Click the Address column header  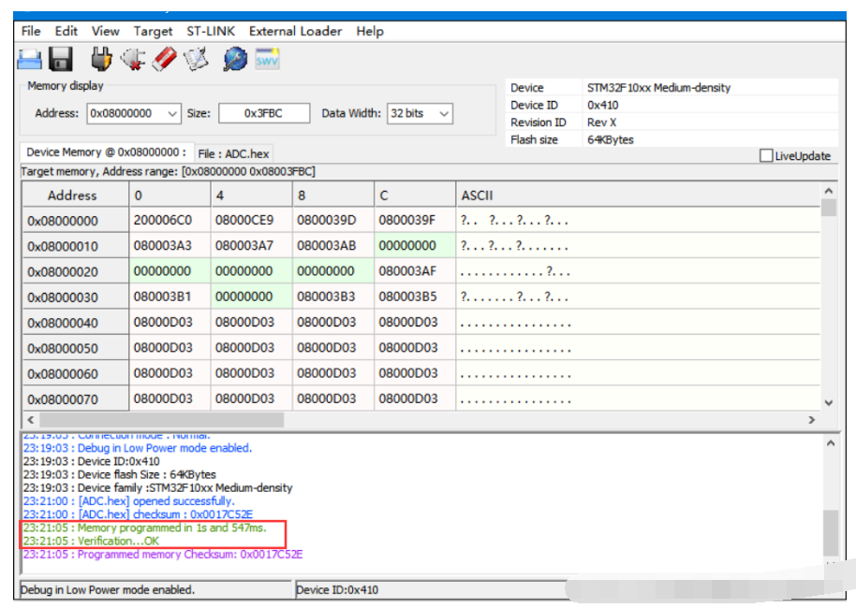click(x=75, y=195)
